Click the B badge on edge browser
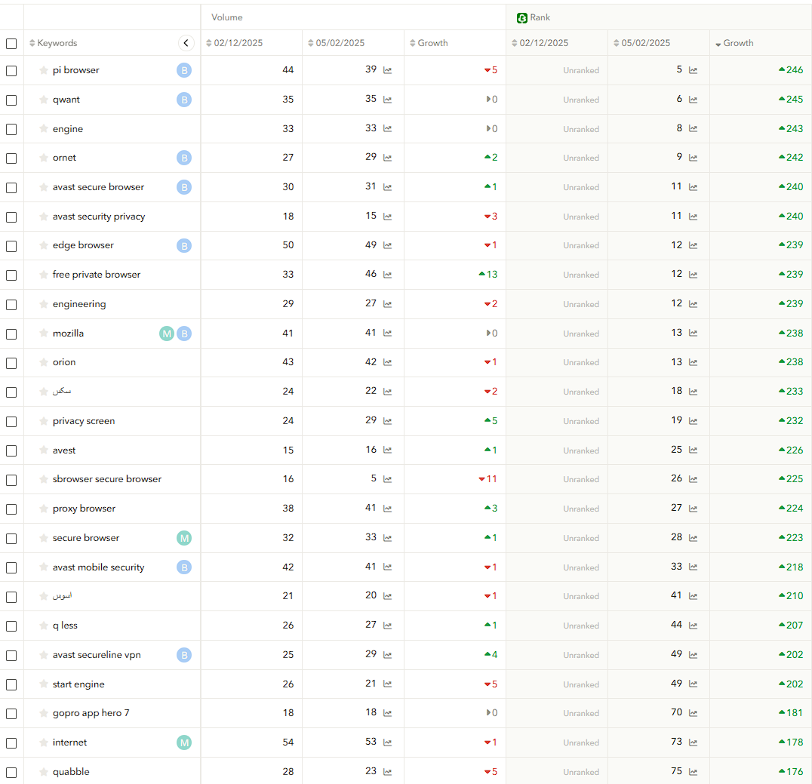Screen dimensions: 812x784 click(x=184, y=245)
